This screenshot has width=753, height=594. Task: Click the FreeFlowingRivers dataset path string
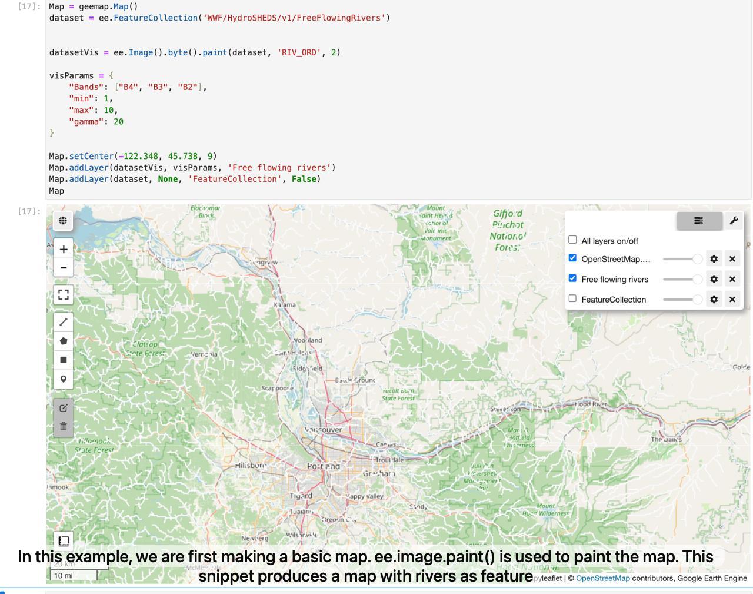click(294, 18)
